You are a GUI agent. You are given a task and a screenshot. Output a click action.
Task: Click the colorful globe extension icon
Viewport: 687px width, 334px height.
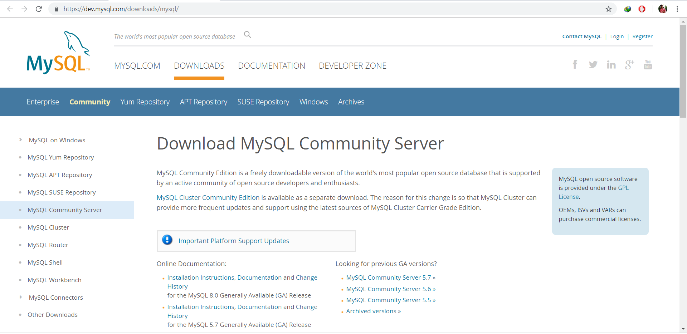click(628, 9)
